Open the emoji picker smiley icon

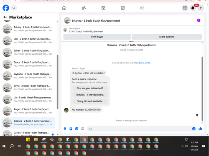coord(194,129)
